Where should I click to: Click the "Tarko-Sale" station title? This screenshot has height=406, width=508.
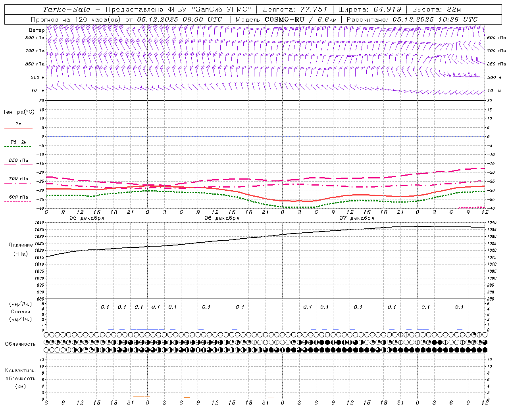tap(67, 10)
